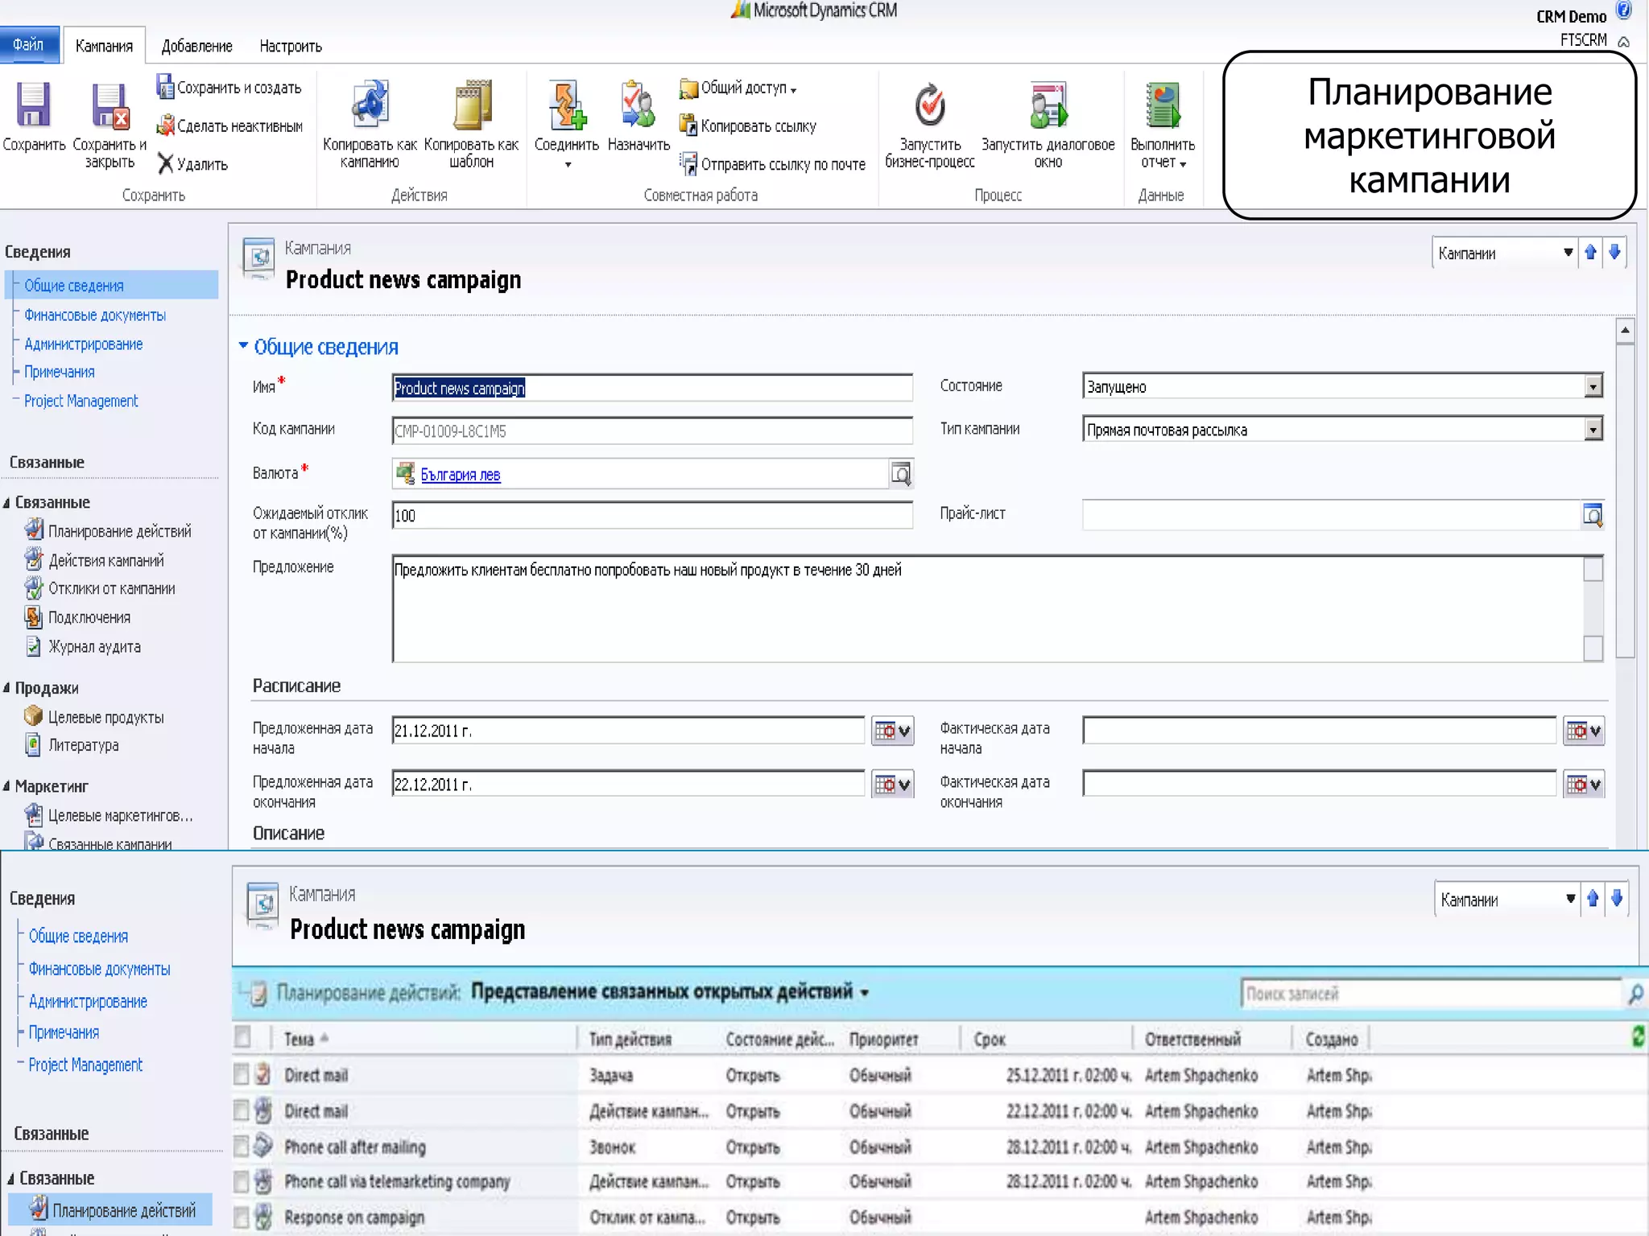Viewport: 1649px width, 1236px height.
Task: Tick checkbox for Phone call after mailing row
Action: pos(241,1146)
